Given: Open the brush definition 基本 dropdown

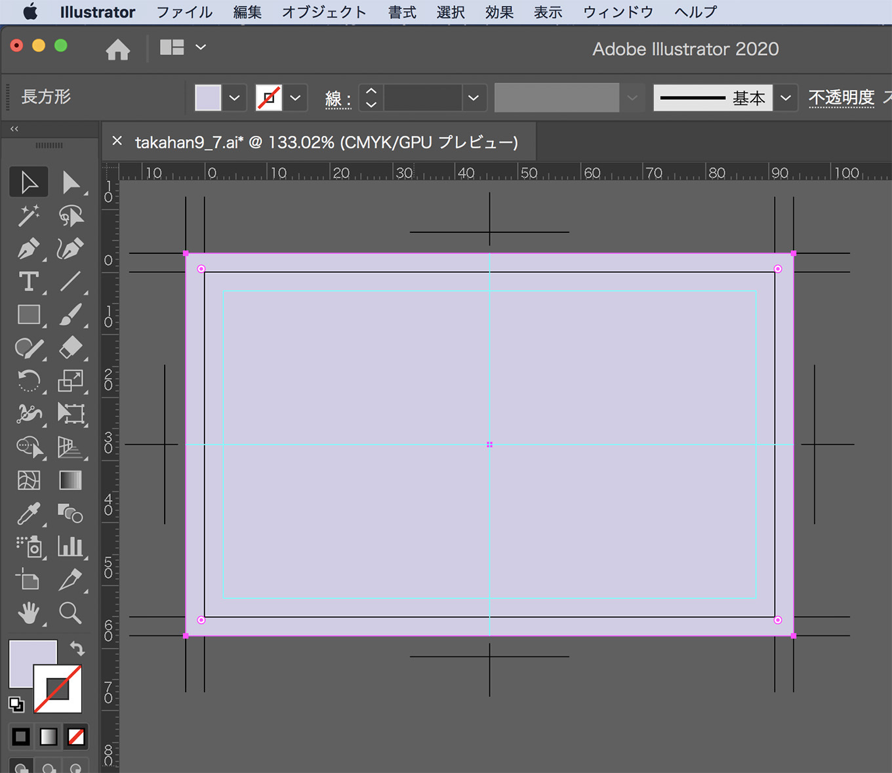Looking at the screenshot, I should click(x=785, y=98).
